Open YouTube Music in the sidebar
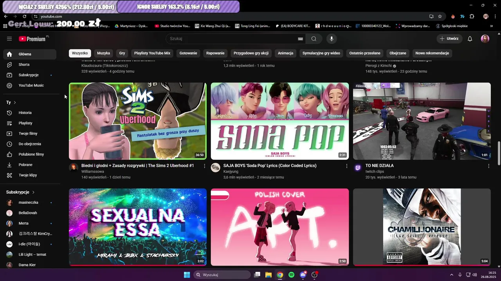Image resolution: width=501 pixels, height=281 pixels. pyautogui.click(x=30, y=85)
